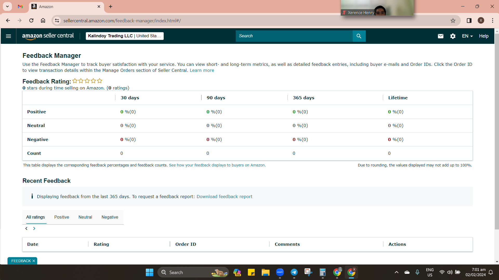This screenshot has height=280, width=499.
Task: Open the Kalindoy Trading LLC account switcher
Action: point(124,36)
